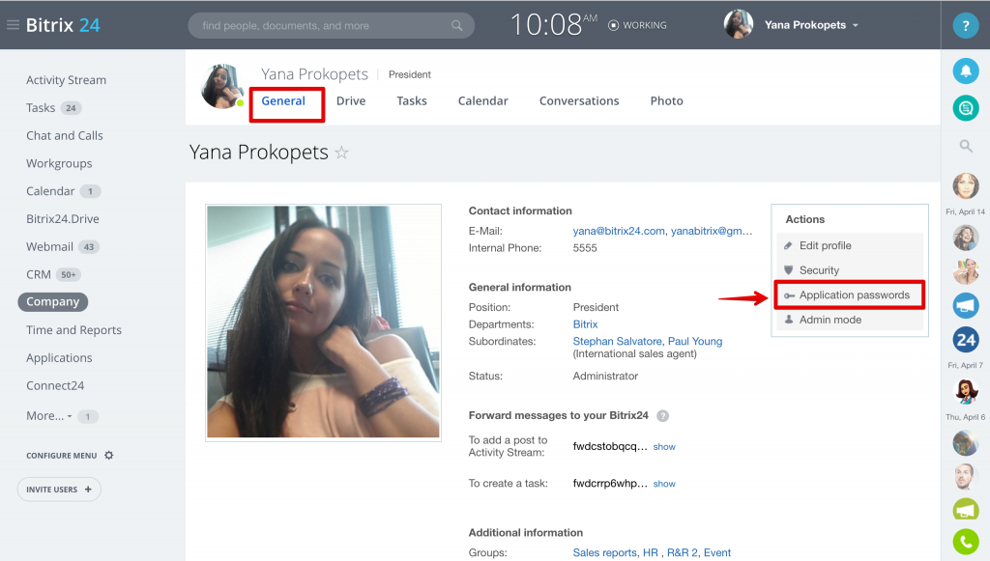Click the plus icon on Invite Users
990x561 pixels.
tap(88, 490)
